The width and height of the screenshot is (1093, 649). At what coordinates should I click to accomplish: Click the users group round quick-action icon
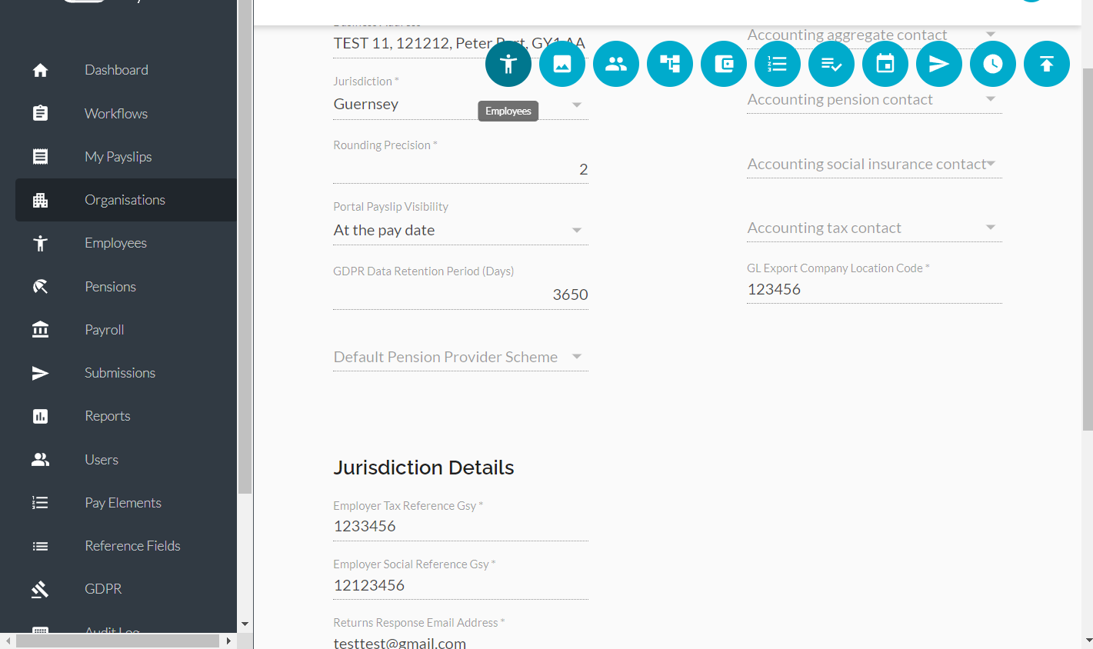tap(616, 64)
